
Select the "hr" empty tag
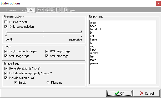click(x=91, y=43)
